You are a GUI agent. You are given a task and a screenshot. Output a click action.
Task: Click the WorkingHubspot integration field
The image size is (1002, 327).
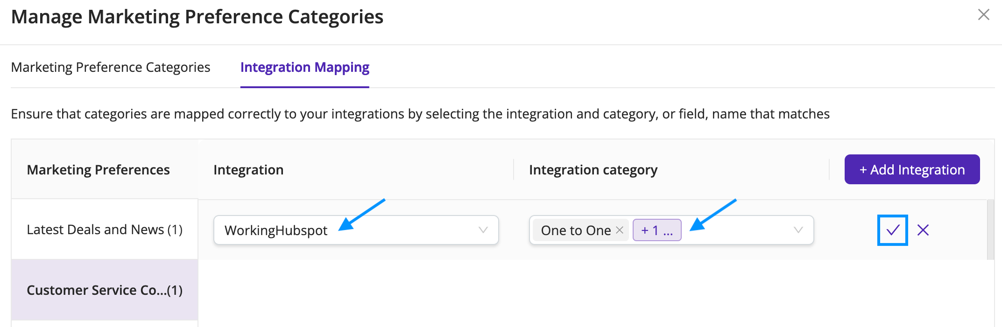coord(356,230)
